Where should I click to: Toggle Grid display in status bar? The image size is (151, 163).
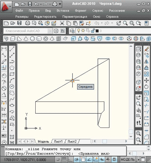(x=64, y=159)
